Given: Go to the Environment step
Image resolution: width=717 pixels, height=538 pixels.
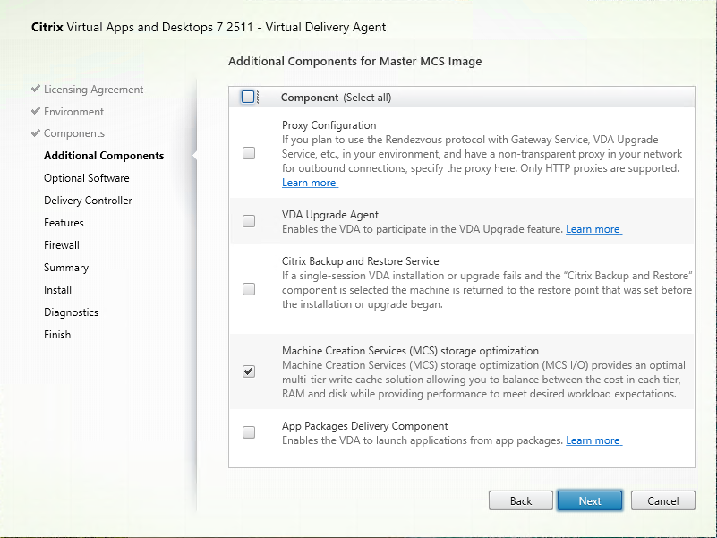Looking at the screenshot, I should click(73, 112).
